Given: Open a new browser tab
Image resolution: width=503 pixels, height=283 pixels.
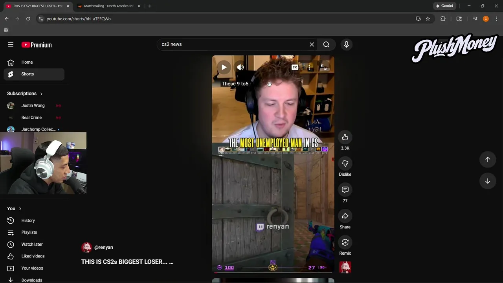Looking at the screenshot, I should (150, 6).
